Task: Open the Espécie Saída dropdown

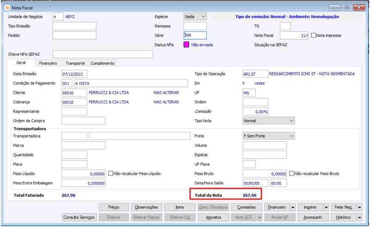Action: tap(195, 17)
